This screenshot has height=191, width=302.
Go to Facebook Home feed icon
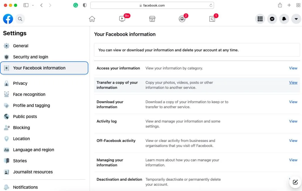(x=92, y=19)
